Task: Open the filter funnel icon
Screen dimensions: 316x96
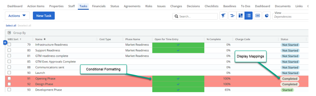Action: pos(223,16)
